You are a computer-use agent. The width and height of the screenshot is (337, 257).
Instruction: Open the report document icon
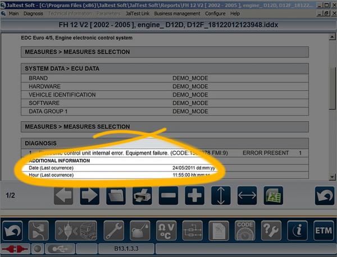(x=218, y=231)
